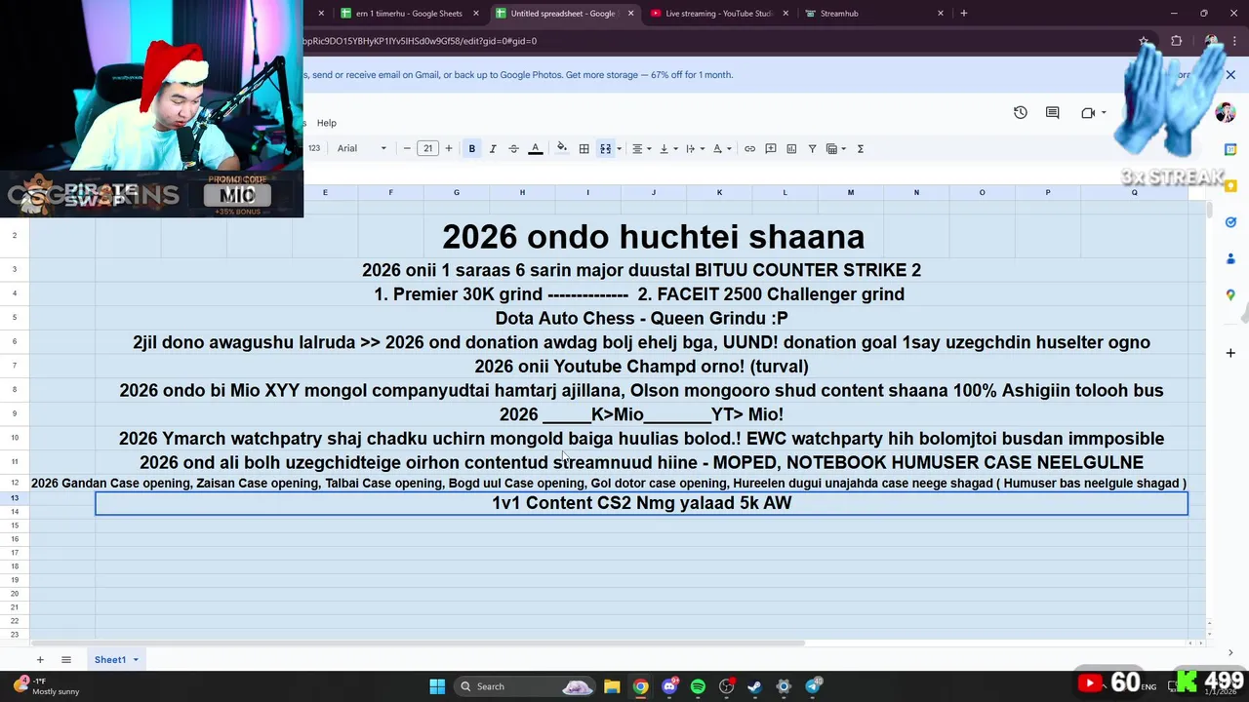Insert chart from toolbar
The width and height of the screenshot is (1249, 702).
(791, 148)
